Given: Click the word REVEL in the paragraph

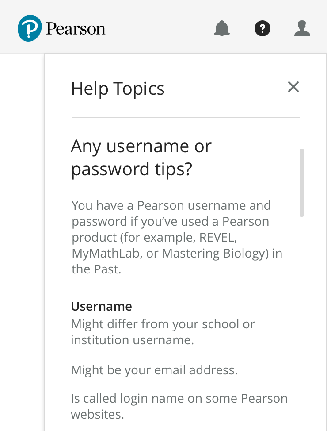Looking at the screenshot, I should pyautogui.click(x=218, y=238).
